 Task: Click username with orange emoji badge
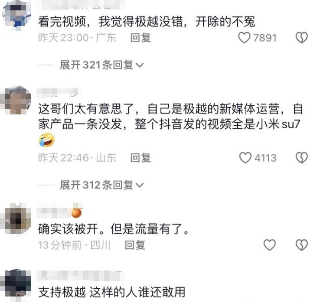[x=59, y=212]
